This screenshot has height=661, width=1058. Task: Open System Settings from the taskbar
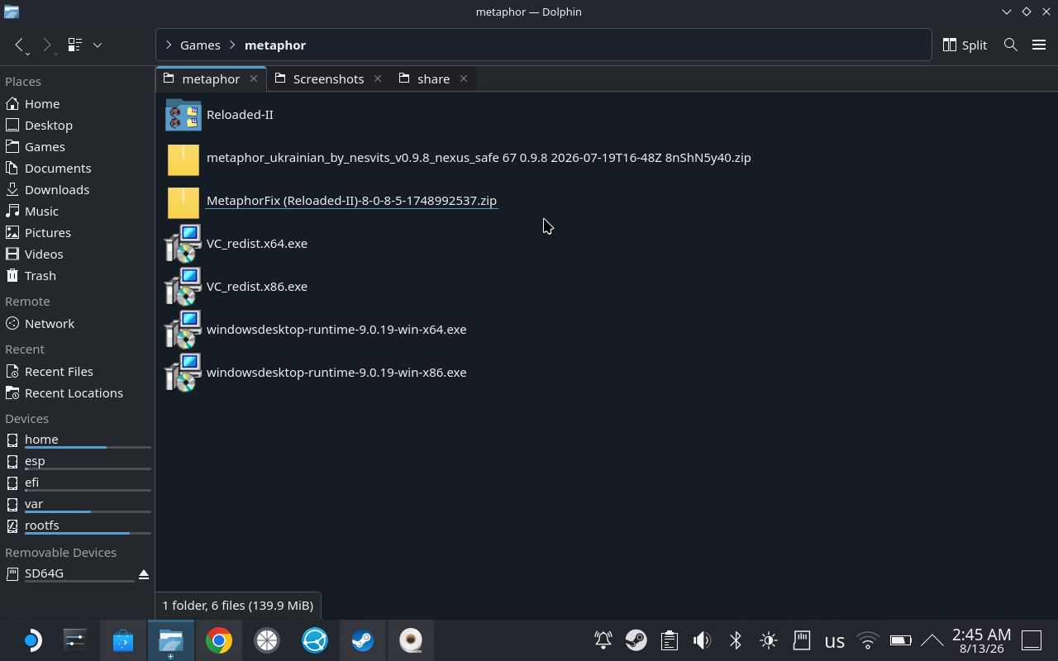(x=75, y=640)
